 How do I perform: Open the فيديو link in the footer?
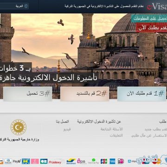click(x=67, y=129)
